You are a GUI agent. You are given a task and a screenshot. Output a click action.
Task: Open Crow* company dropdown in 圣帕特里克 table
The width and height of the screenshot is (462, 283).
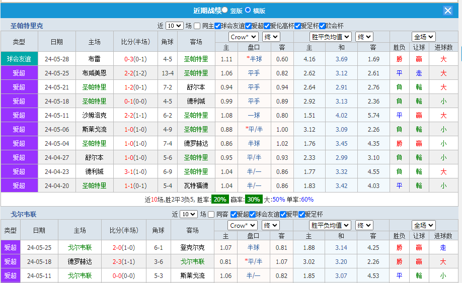click(x=243, y=37)
